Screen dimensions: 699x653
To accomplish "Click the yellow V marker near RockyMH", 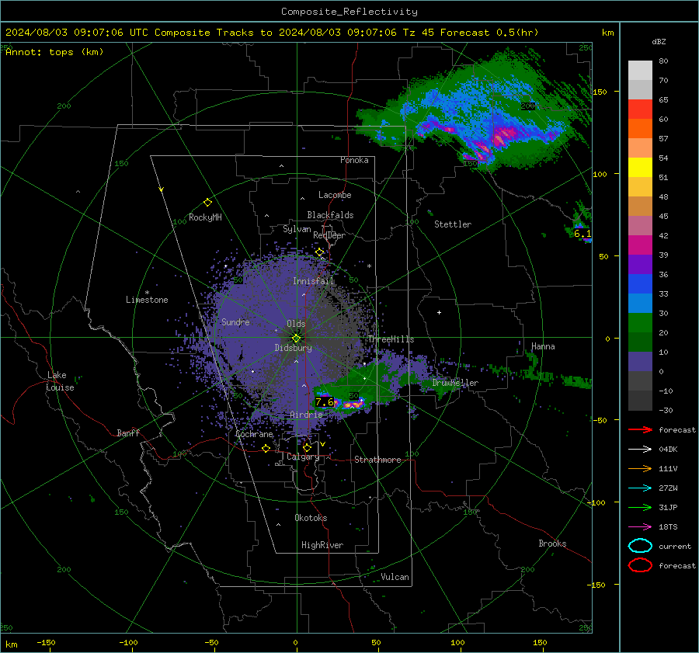I will click(x=162, y=189).
